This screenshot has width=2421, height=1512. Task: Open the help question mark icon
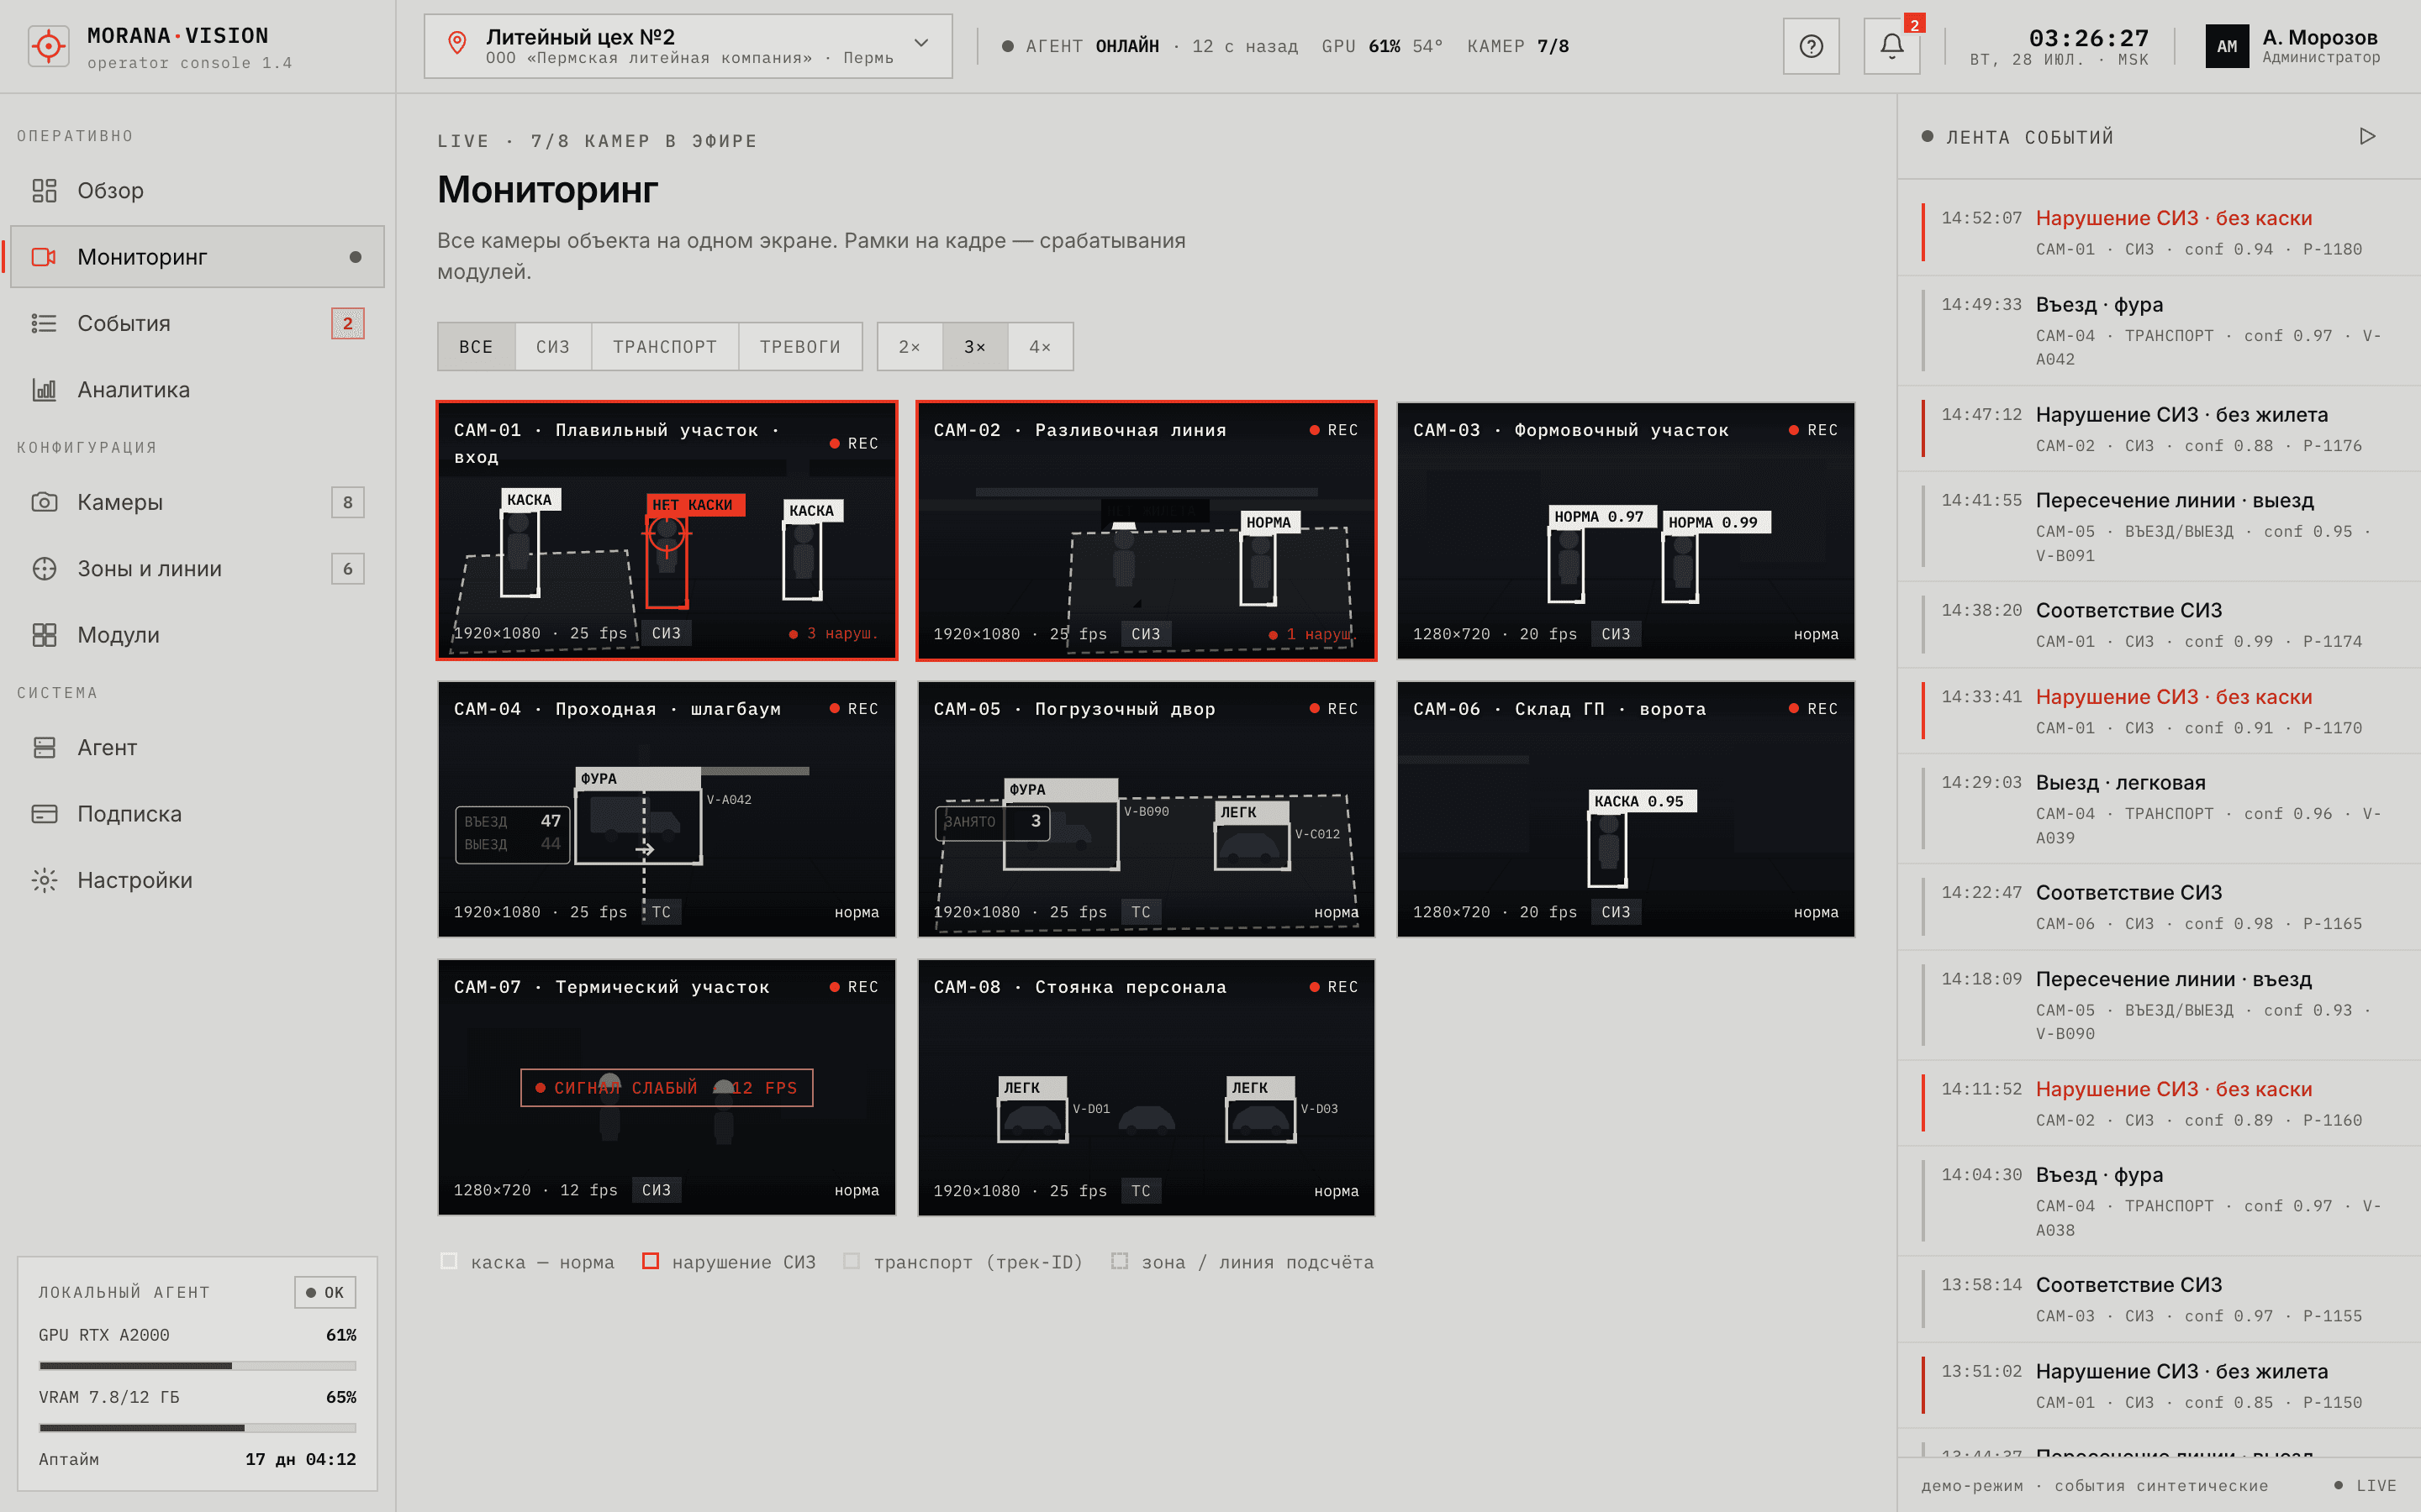coord(1811,46)
